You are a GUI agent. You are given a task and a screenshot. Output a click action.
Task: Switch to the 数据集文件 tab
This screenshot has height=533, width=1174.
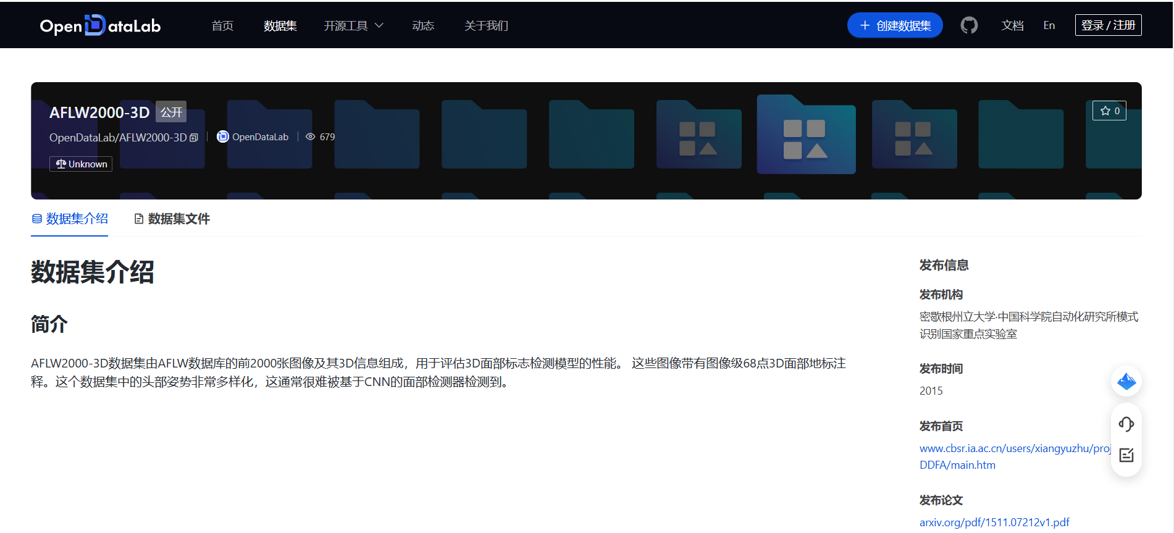tap(172, 219)
